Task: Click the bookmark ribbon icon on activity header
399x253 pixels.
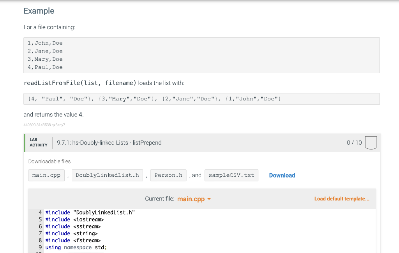Action: click(371, 142)
